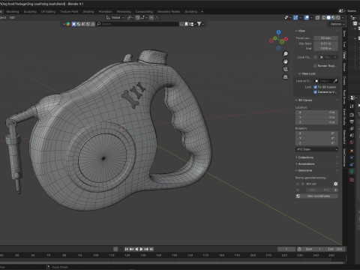Open the object type visibility dropdown
The width and height of the screenshot is (360, 270).
pos(287,18)
